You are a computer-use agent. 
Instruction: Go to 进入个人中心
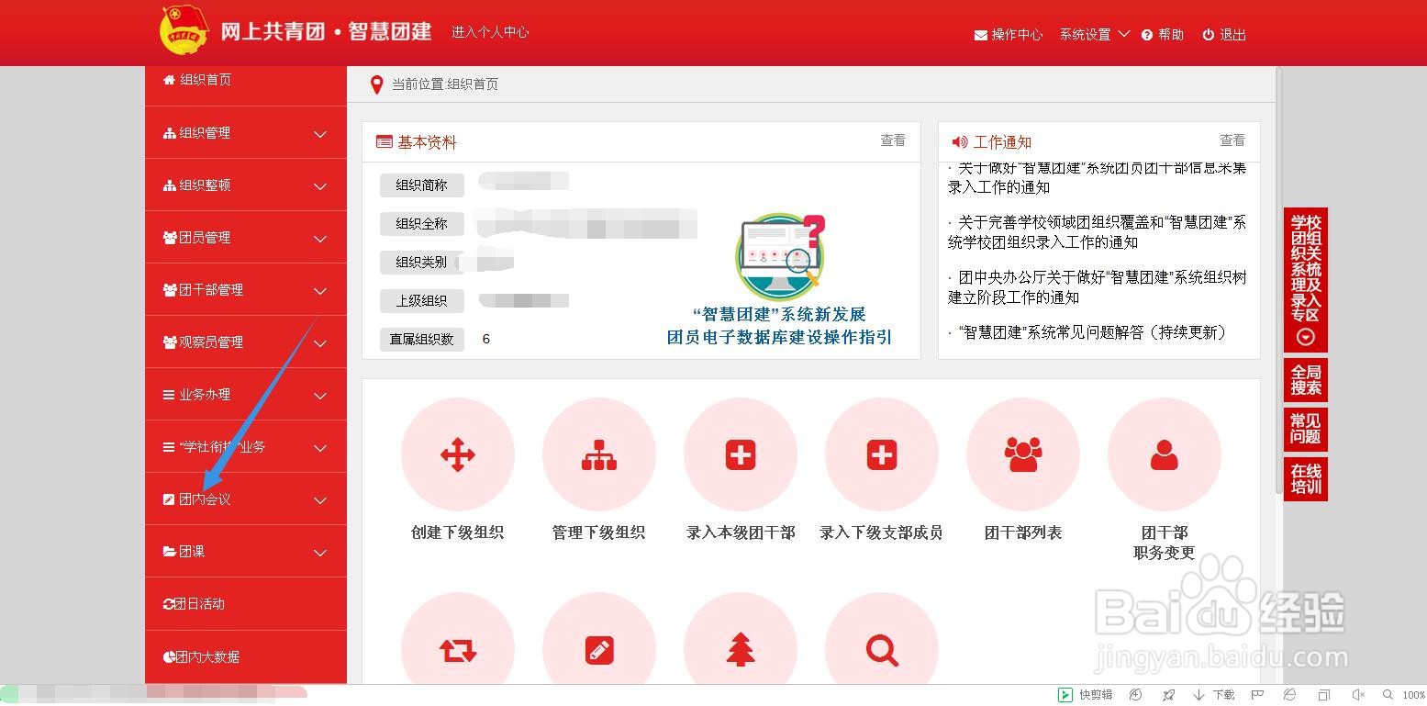coord(490,32)
